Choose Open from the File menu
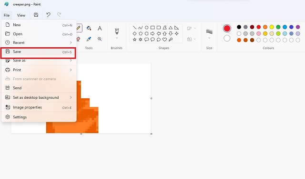 tap(39, 34)
